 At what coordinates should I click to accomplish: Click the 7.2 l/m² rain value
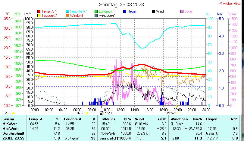[212, 138]
